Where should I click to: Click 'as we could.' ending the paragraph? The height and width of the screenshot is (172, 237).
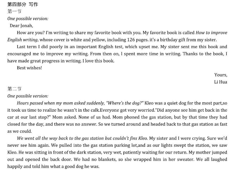click(x=20, y=131)
